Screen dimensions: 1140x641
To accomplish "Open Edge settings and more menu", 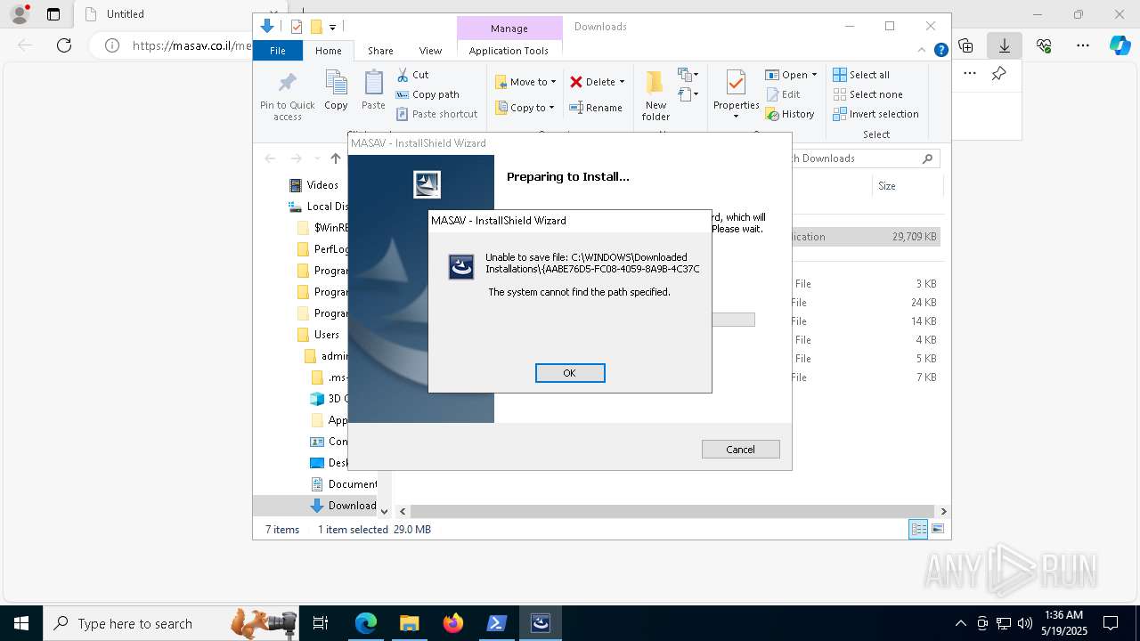I will 1083,45.
